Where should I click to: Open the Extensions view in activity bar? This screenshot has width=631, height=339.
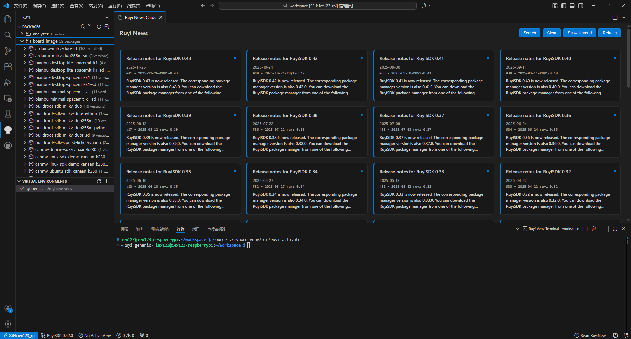pos(8,67)
